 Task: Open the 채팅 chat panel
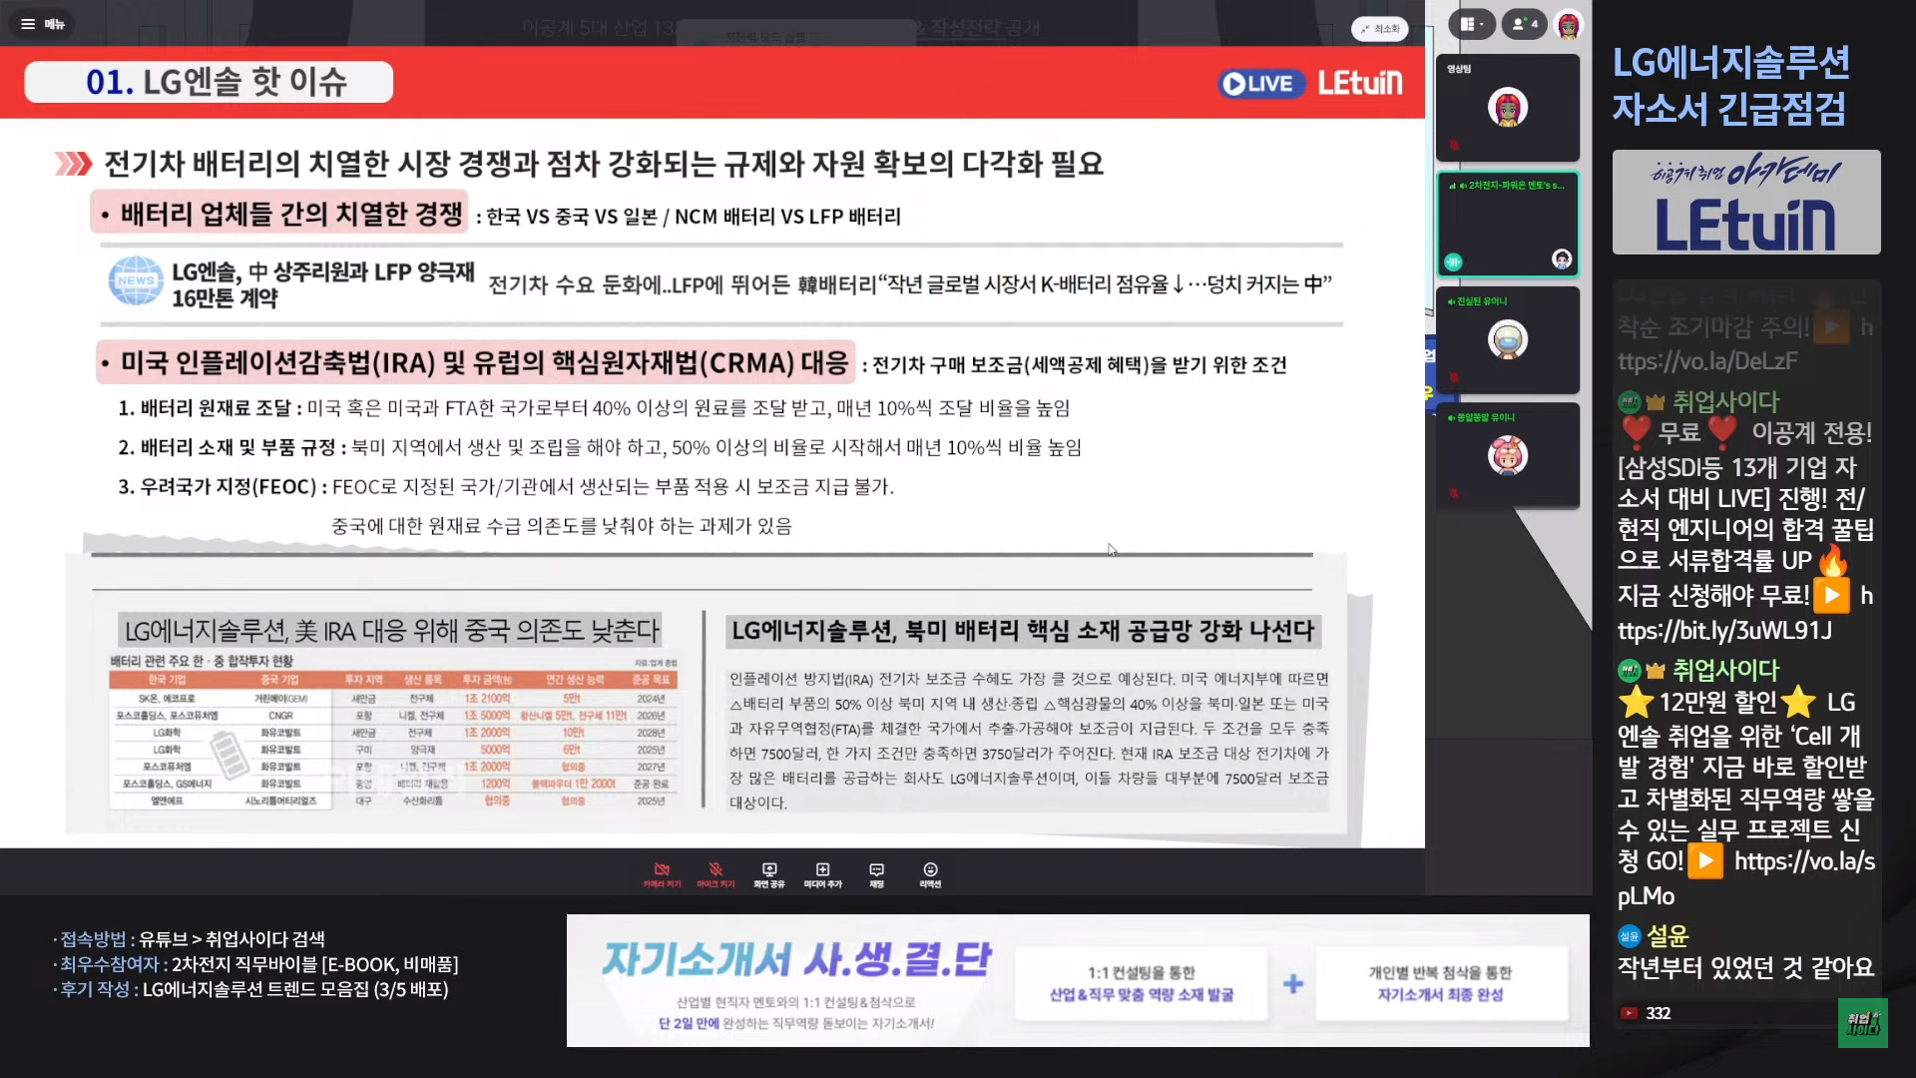click(x=876, y=874)
